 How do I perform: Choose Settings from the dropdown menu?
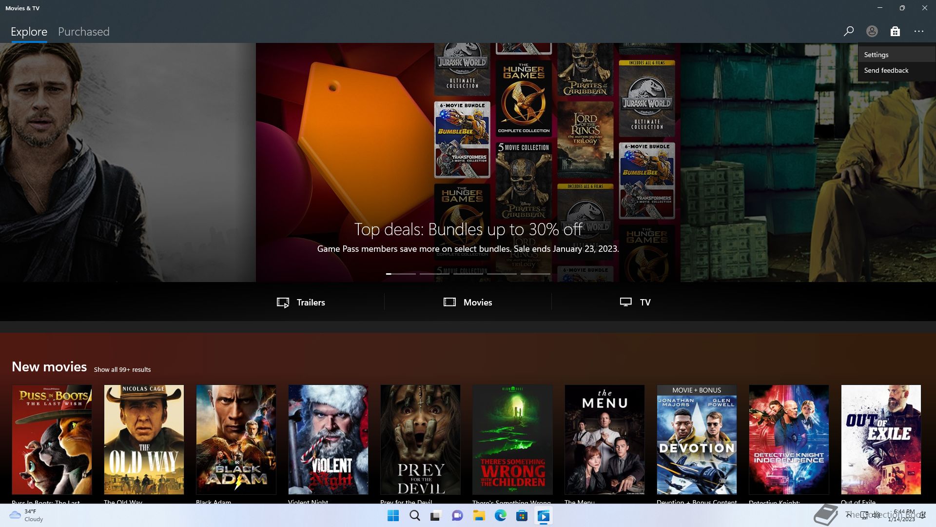tap(897, 55)
